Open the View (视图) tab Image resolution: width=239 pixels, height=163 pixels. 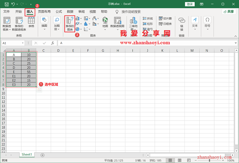(x=93, y=12)
